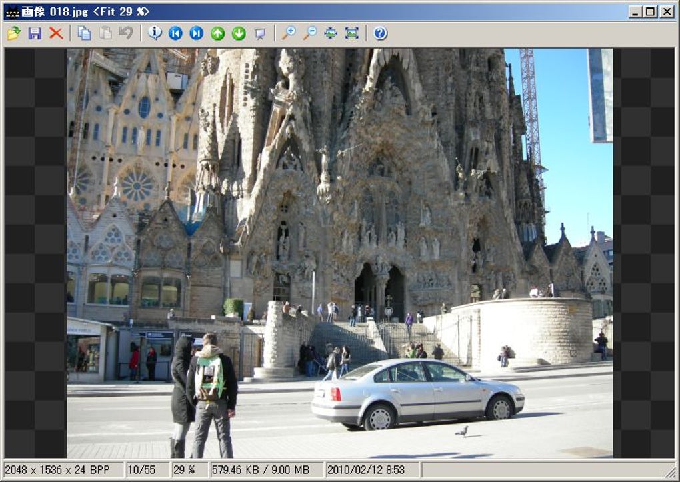
Task: Open Help with the blue question mark icon
Action: (380, 33)
